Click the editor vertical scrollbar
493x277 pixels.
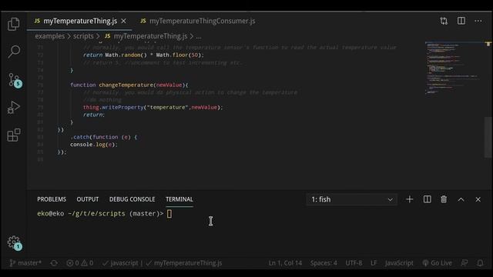coord(488,137)
